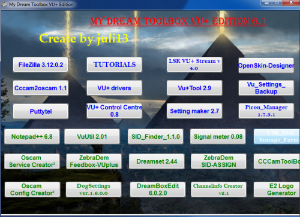Open VuUtil 2.01

92,136
